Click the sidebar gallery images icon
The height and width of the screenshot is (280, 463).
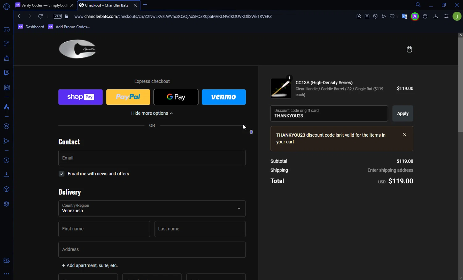(6, 261)
